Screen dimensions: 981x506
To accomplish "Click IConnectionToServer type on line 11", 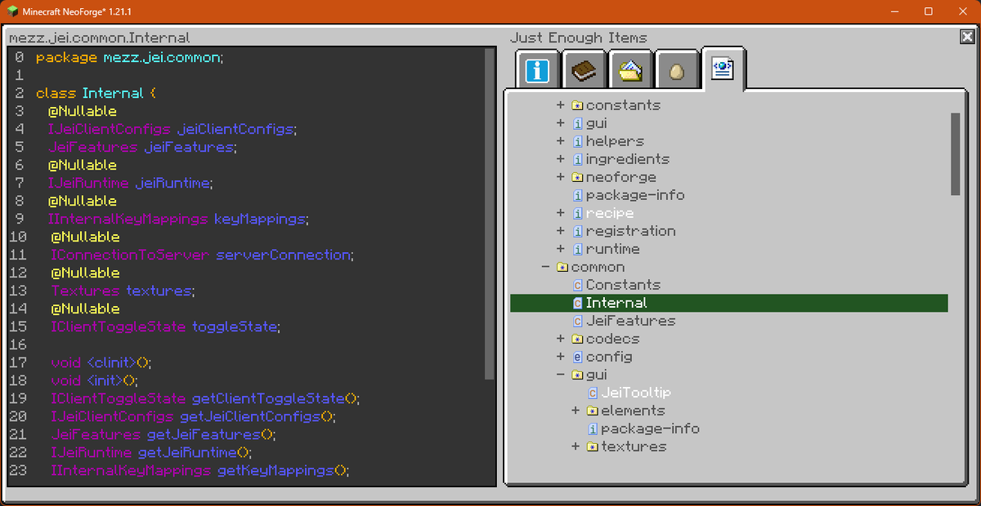I will click(x=130, y=255).
